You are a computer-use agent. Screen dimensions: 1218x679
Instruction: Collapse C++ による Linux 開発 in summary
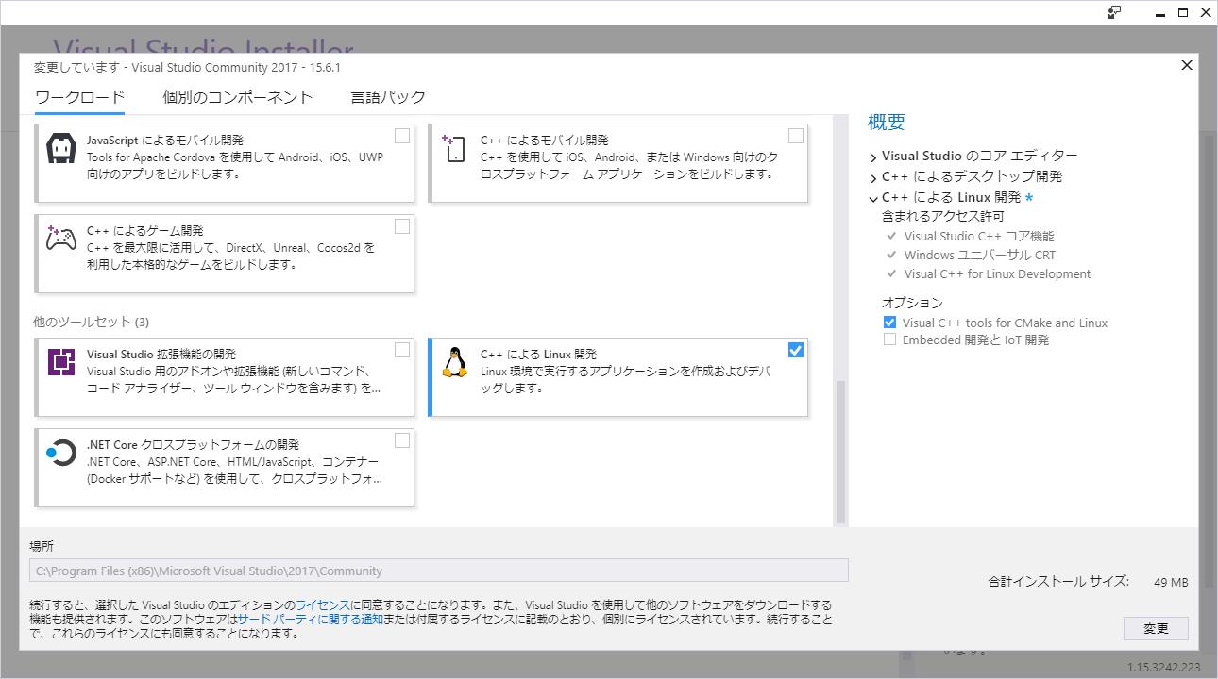click(x=873, y=198)
